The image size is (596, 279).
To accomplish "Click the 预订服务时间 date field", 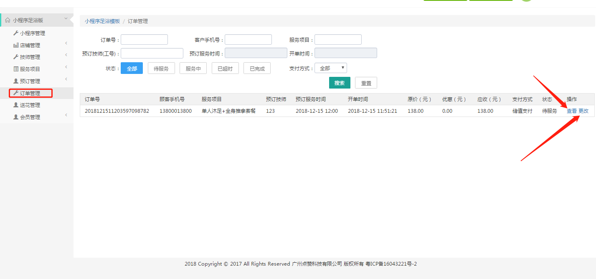I will pyautogui.click(x=256, y=53).
